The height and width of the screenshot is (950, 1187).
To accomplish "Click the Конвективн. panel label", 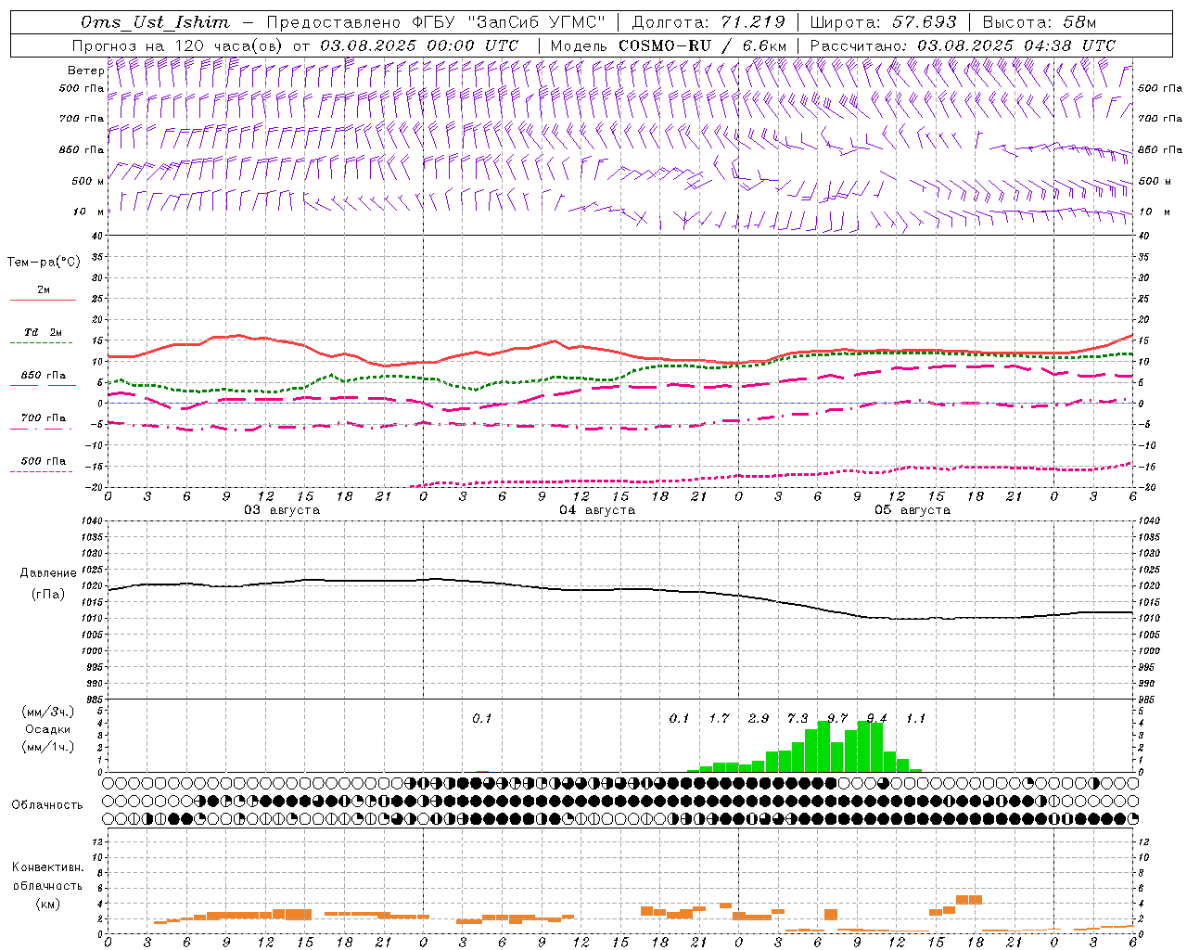I will point(48,867).
